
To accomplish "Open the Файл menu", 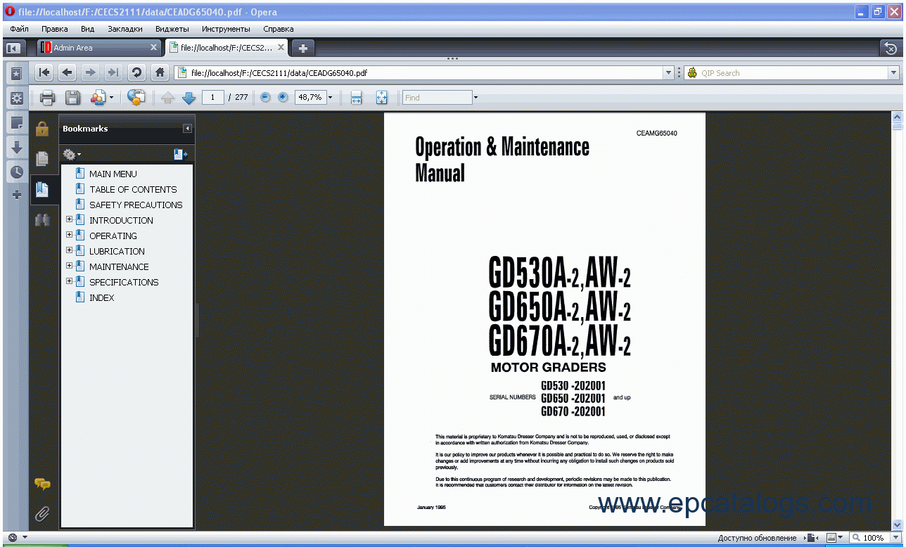I will click(x=19, y=29).
